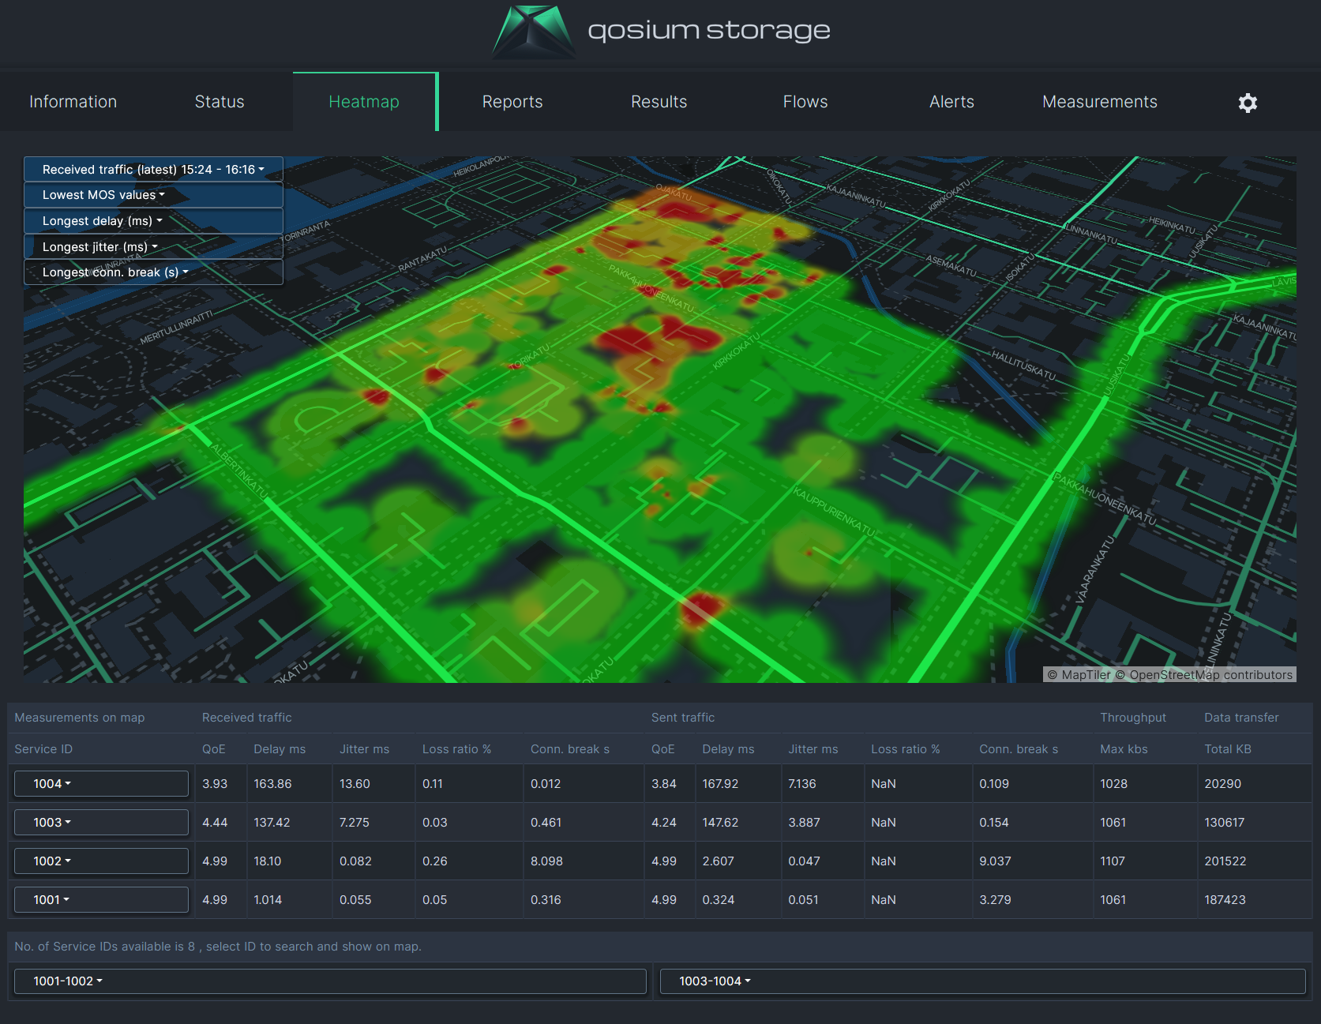Screen dimensions: 1321x1024
Task: Go to the Reports tab
Action: 512,102
